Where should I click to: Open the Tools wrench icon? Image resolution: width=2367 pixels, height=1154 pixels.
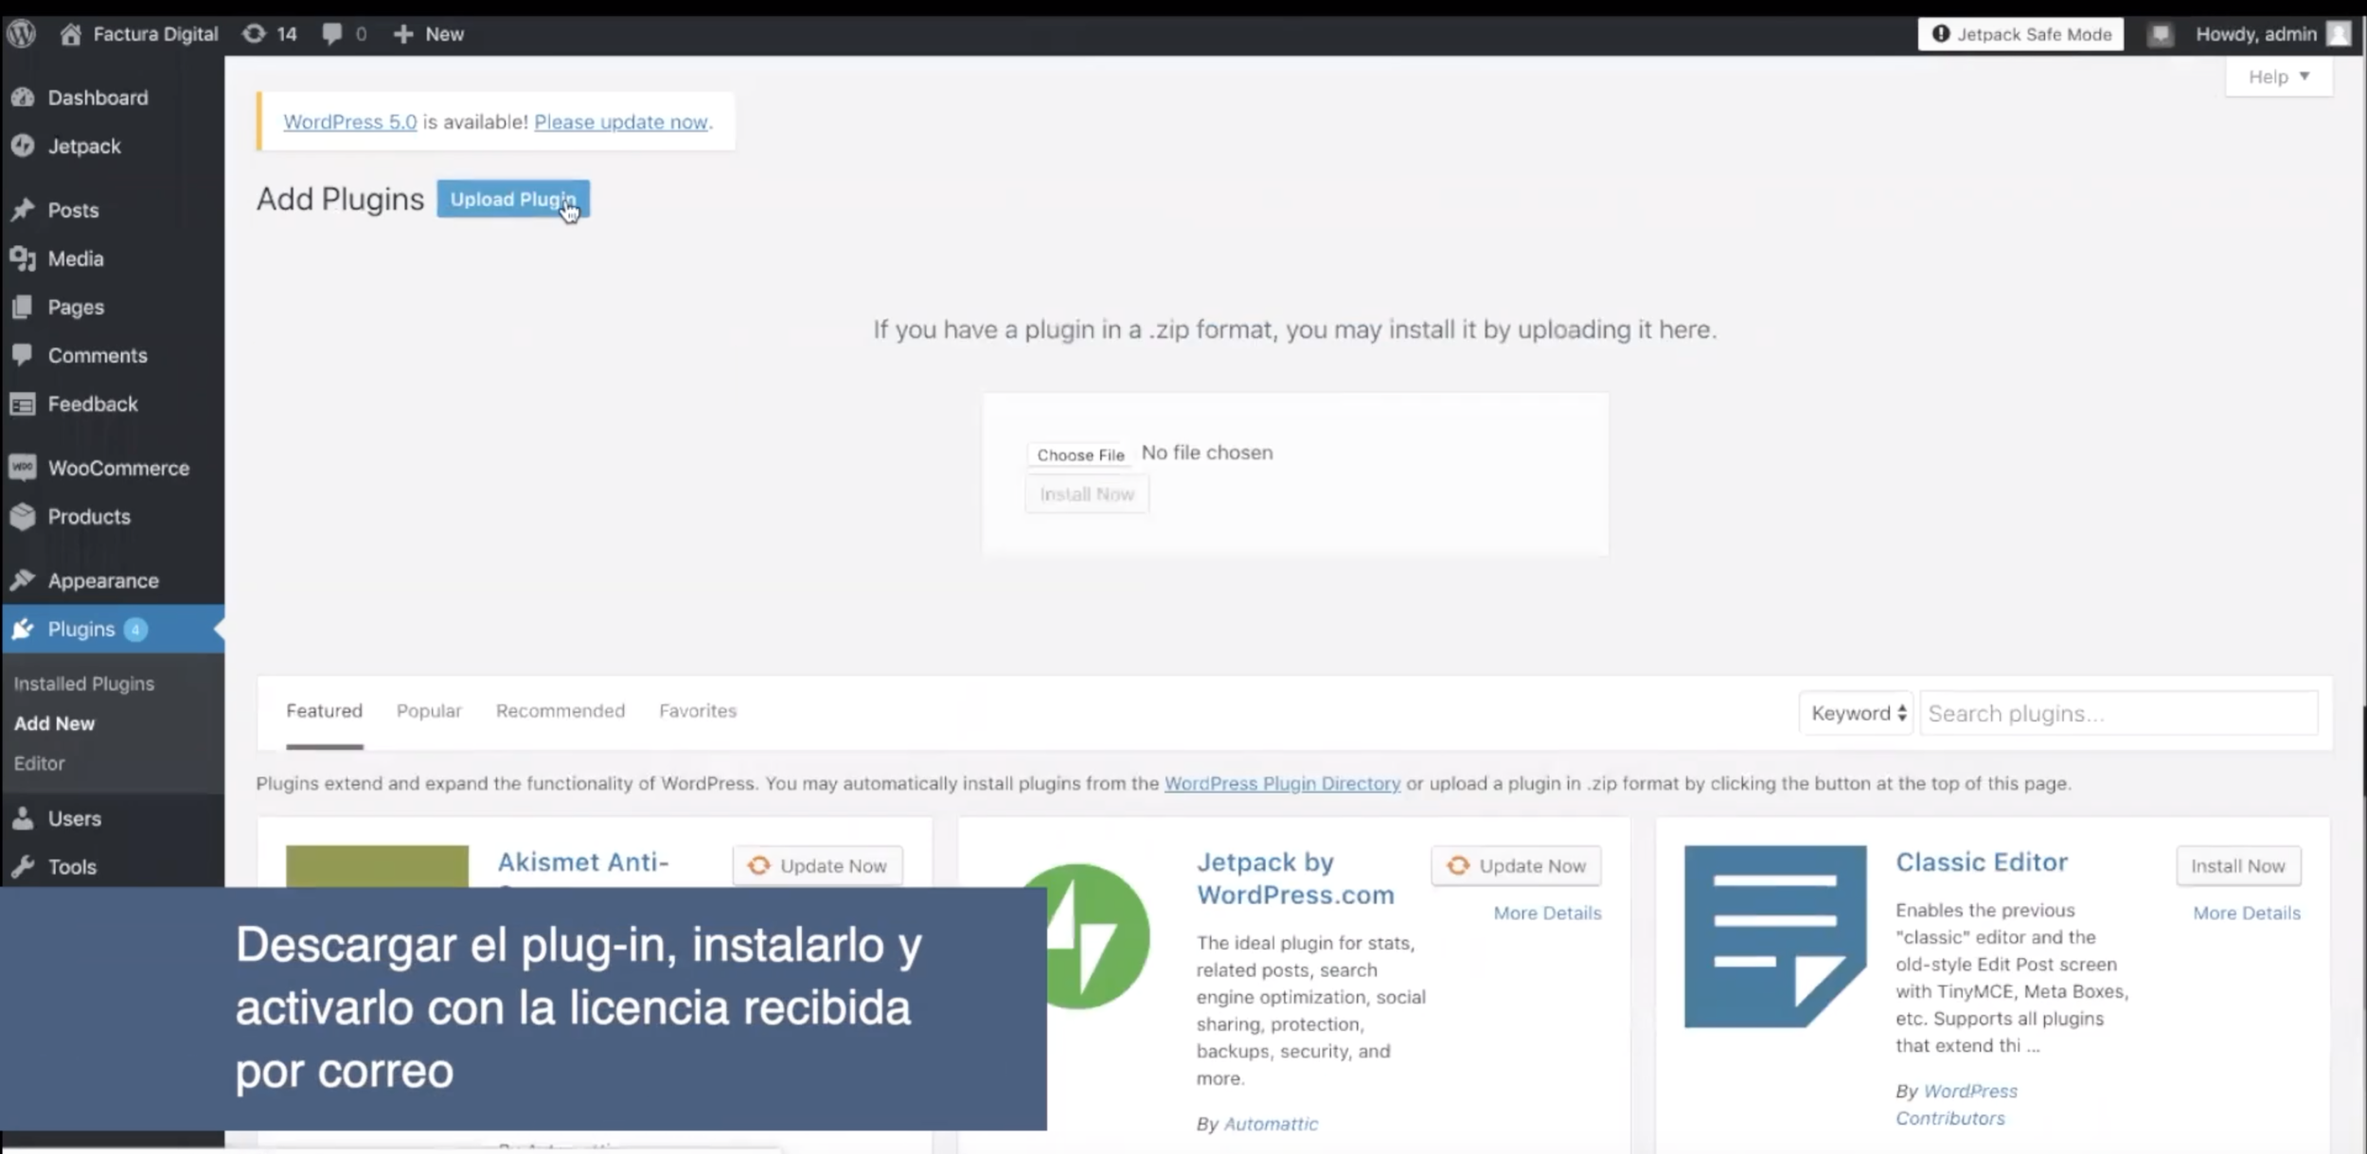tap(23, 866)
